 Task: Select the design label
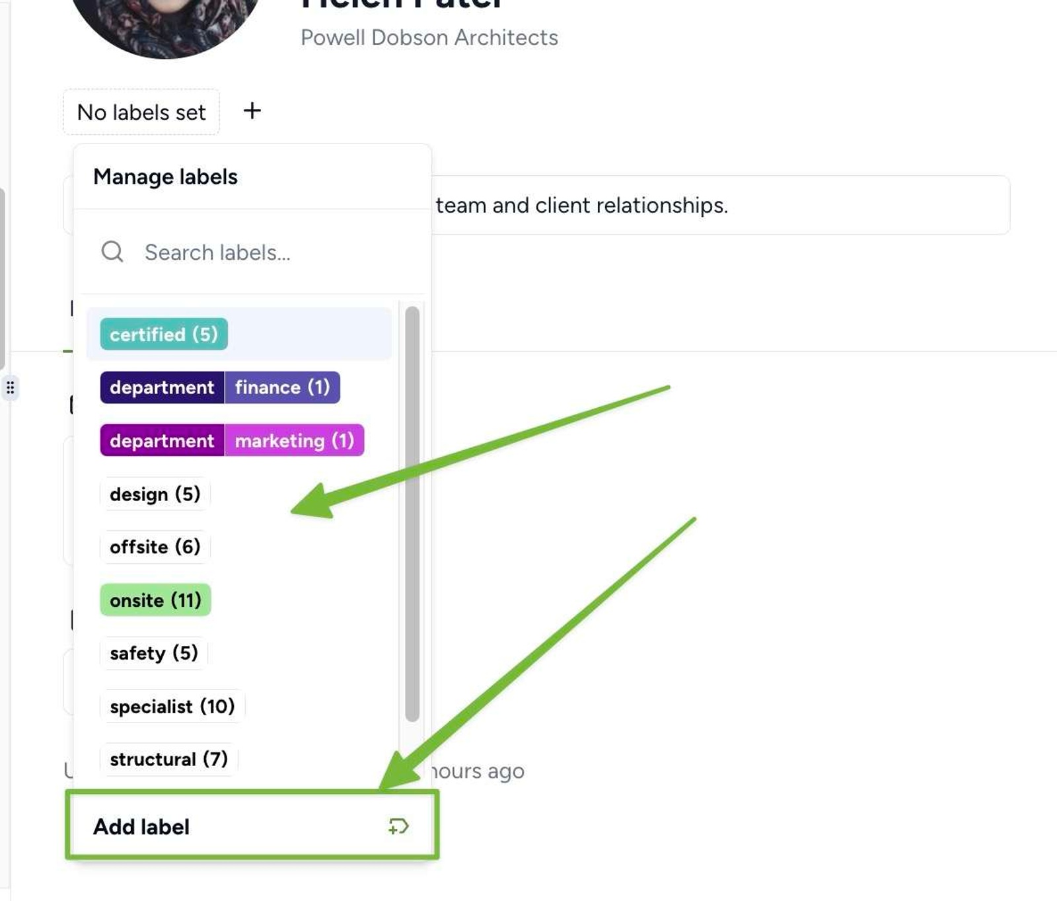pos(155,494)
